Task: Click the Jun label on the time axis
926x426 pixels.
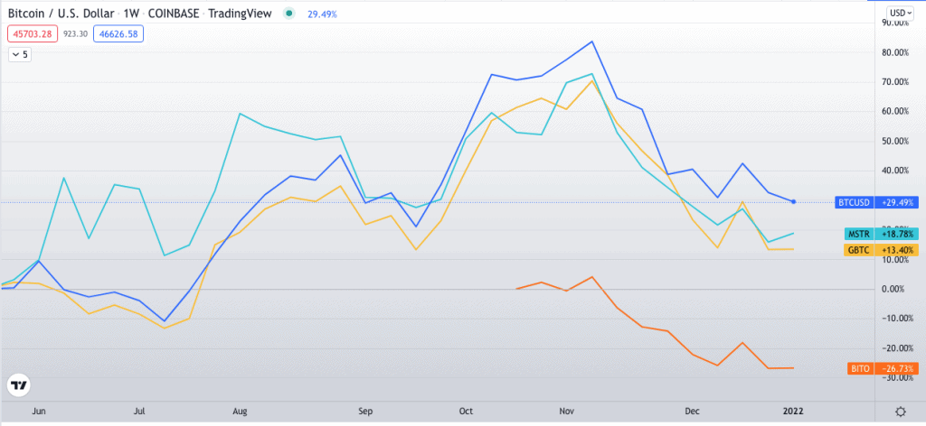Action: click(39, 411)
